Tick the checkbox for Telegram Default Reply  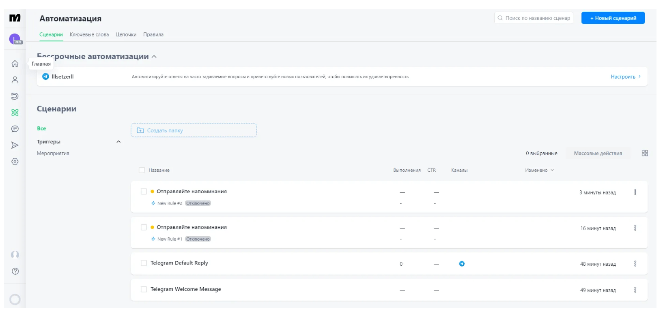pyautogui.click(x=144, y=263)
